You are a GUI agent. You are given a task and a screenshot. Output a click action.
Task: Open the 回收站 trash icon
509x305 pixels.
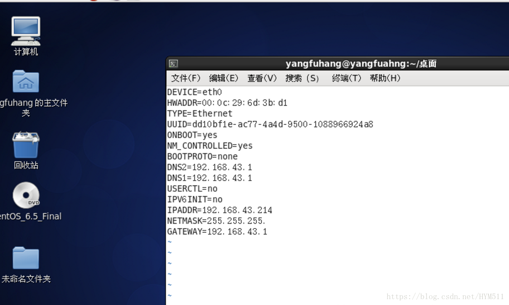[26, 145]
